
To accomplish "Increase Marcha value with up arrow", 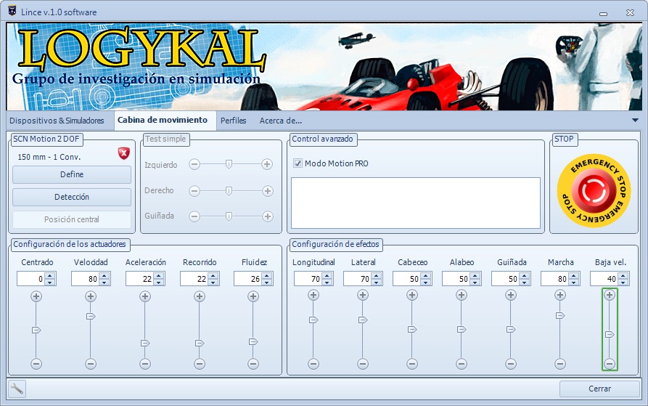I will coord(573,276).
